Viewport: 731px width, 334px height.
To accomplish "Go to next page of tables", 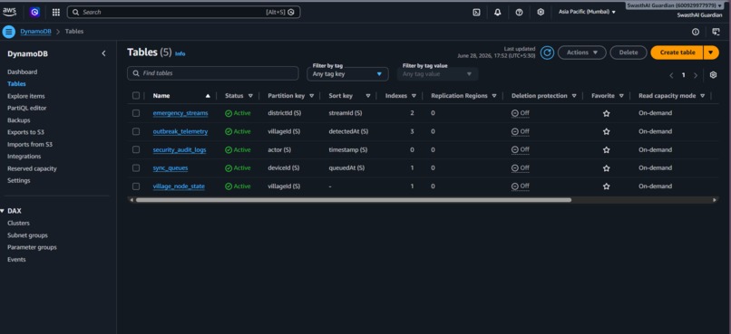I will coord(695,75).
